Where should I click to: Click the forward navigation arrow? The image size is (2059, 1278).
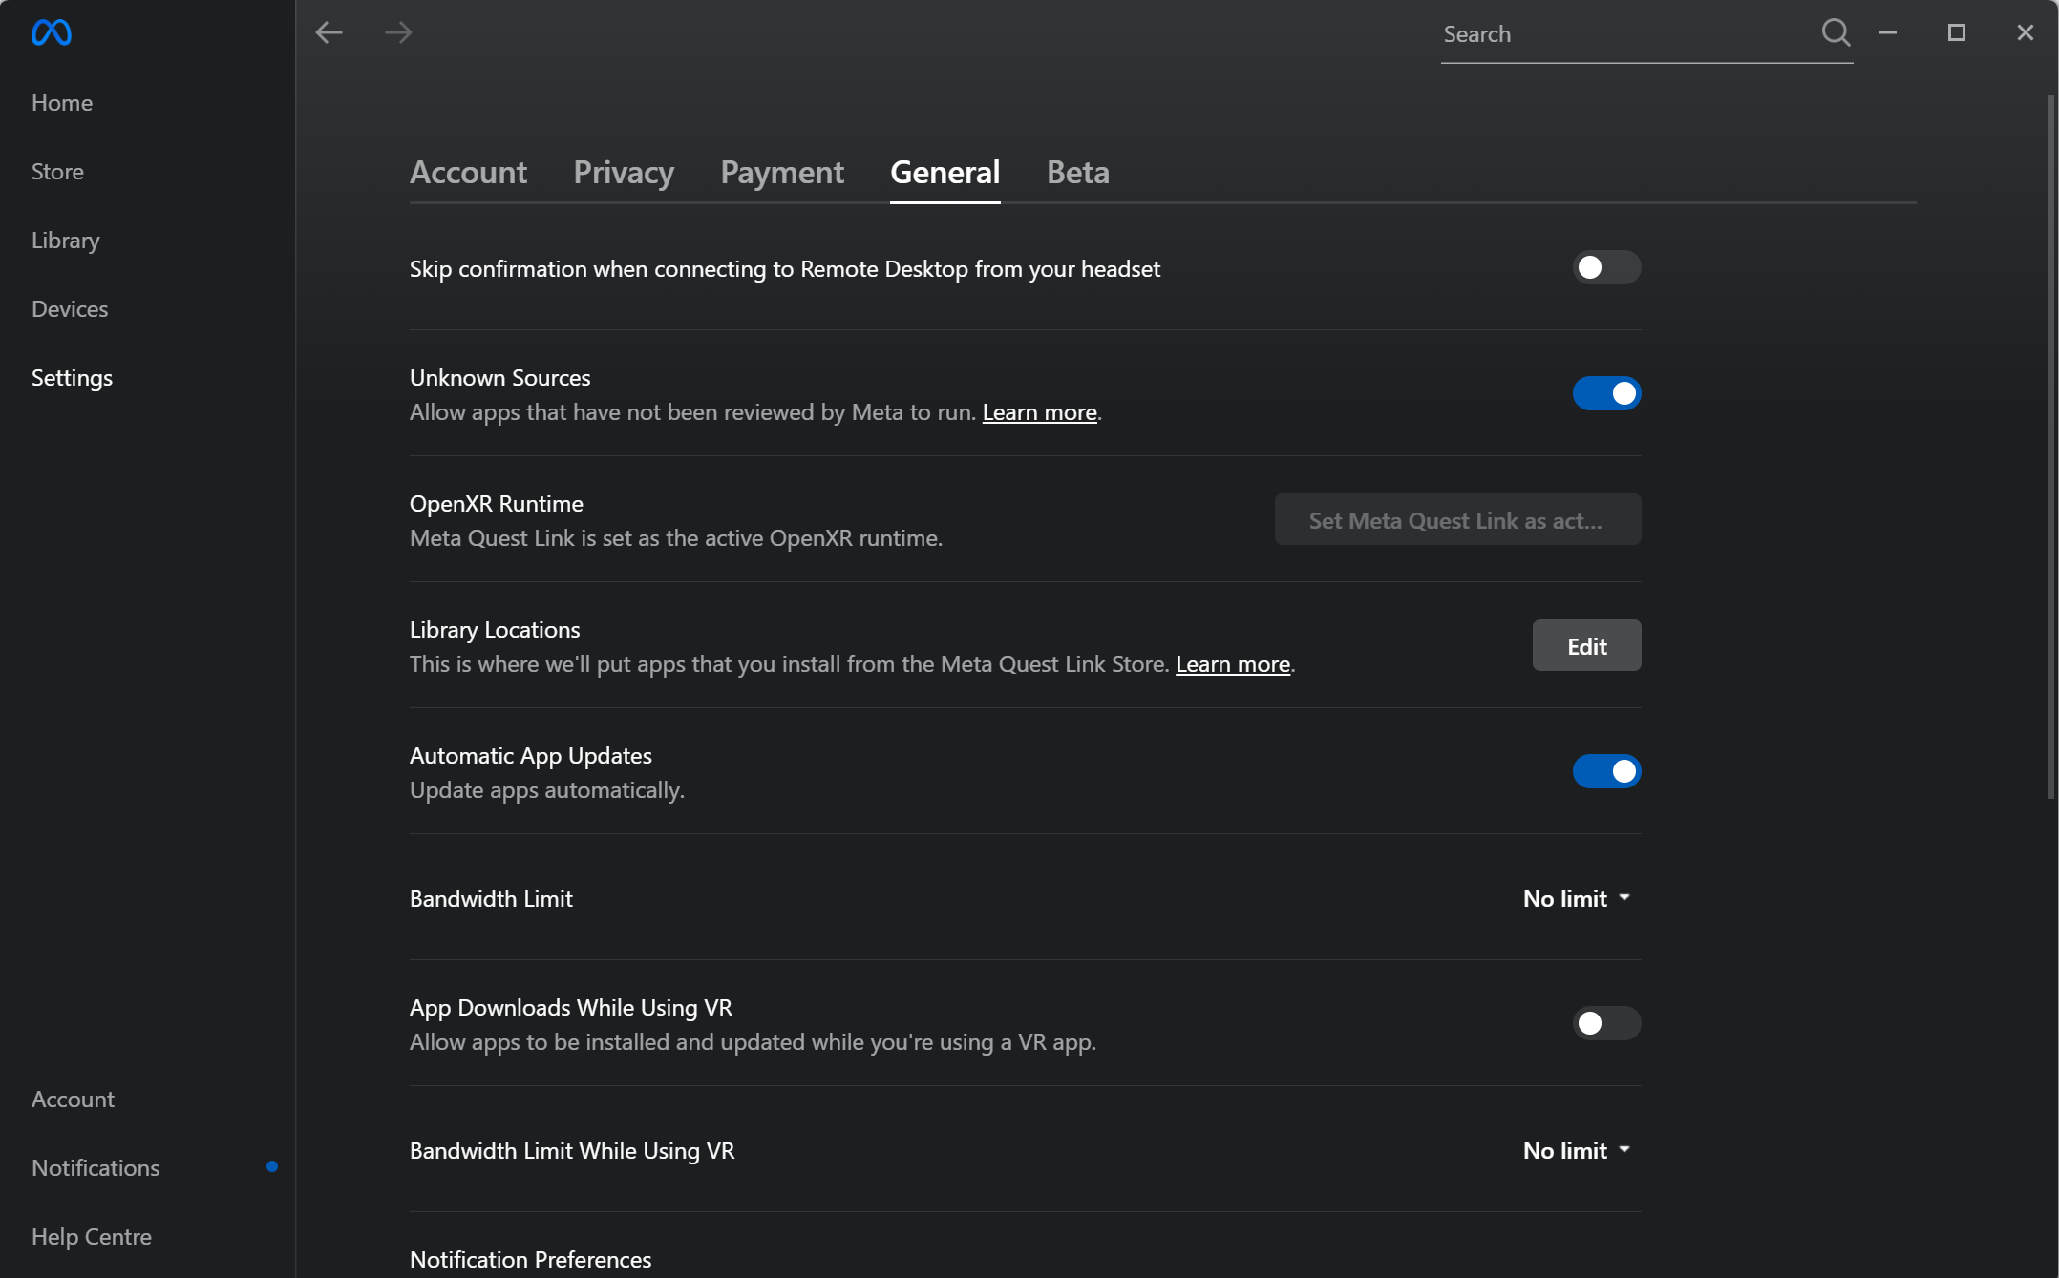pyautogui.click(x=398, y=33)
